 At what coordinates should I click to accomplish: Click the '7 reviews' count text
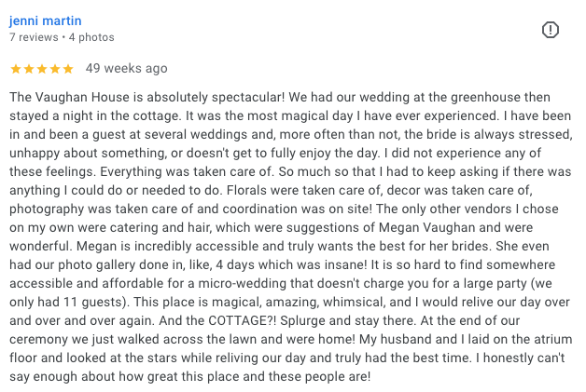click(34, 37)
